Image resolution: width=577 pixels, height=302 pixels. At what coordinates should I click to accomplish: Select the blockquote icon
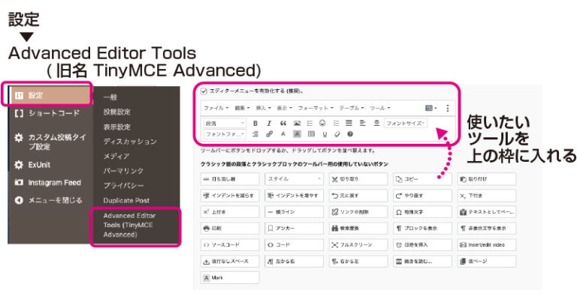[x=282, y=123]
